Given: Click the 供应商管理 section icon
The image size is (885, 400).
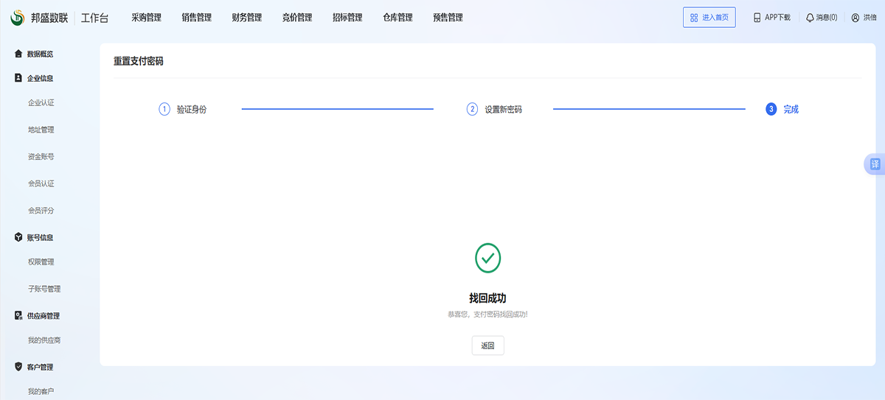Looking at the screenshot, I should click(18, 315).
